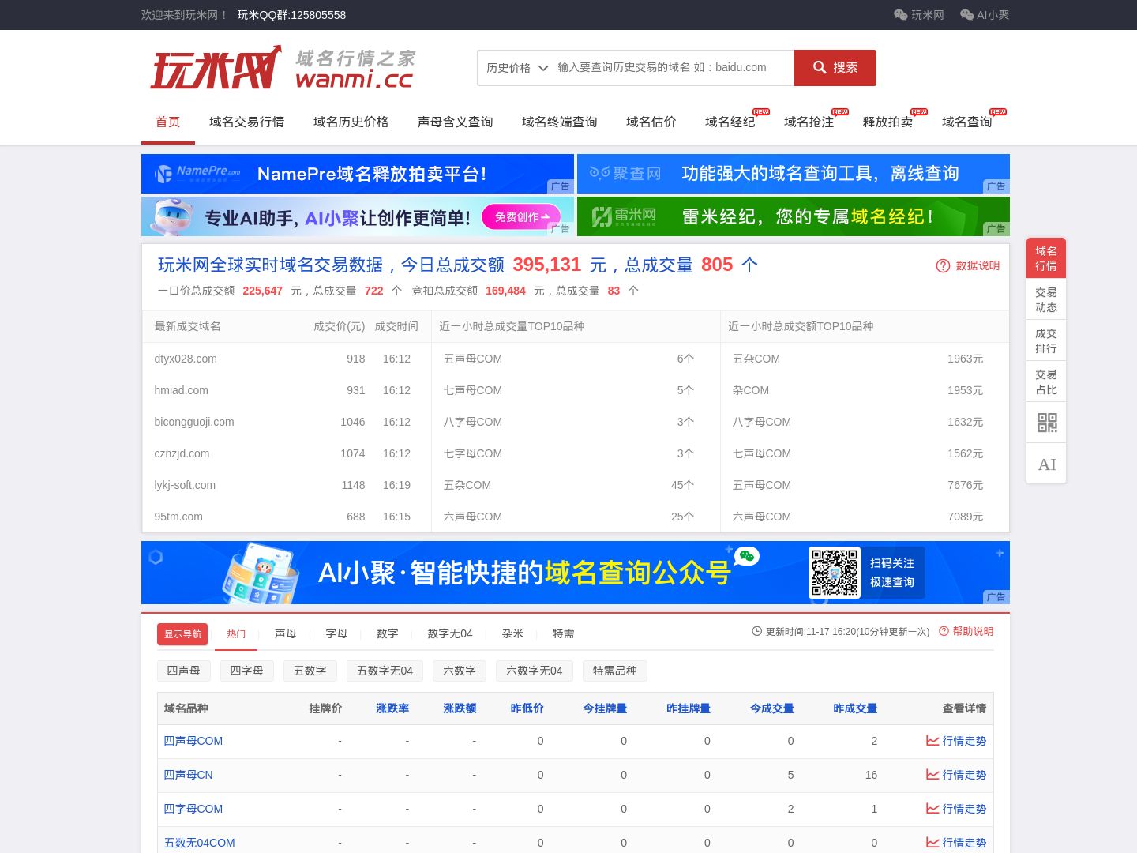The image size is (1137, 853).
Task: Open the 五数无04COM variety link
Action: tap(199, 843)
